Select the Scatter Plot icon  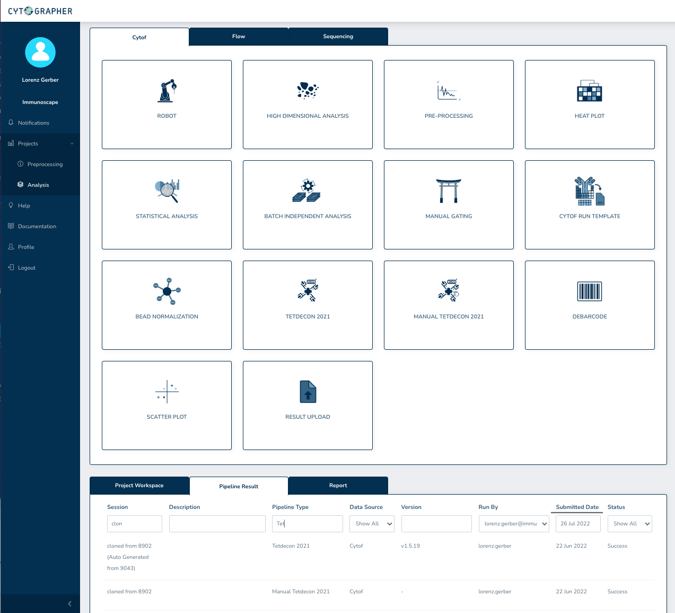(167, 392)
